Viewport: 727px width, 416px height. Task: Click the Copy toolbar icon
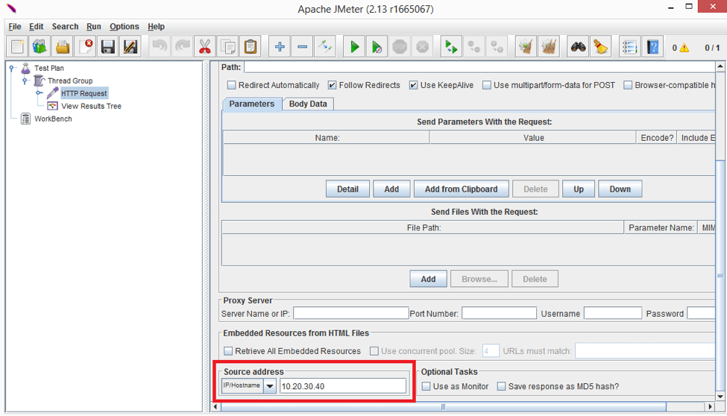pyautogui.click(x=227, y=47)
